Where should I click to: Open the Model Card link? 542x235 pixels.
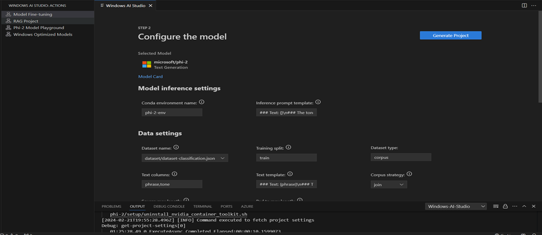pos(150,77)
